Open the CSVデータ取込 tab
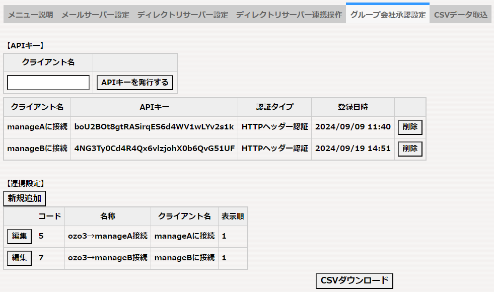 pos(460,15)
